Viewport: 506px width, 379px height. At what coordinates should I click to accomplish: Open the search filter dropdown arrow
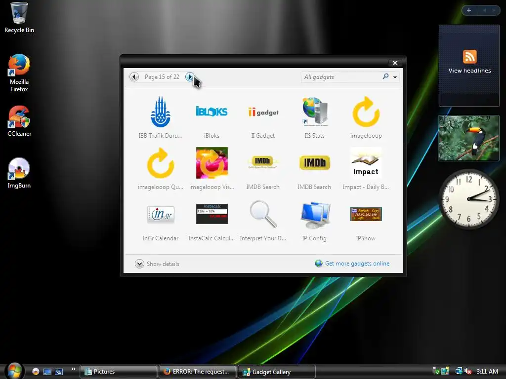pyautogui.click(x=395, y=77)
